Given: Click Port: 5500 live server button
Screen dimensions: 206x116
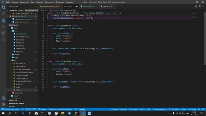Looking at the screenshot, I should click(173, 109).
